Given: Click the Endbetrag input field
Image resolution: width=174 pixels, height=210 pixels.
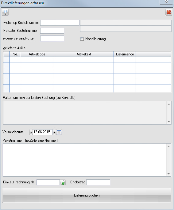Looking at the screenshot, I should point(98,182).
